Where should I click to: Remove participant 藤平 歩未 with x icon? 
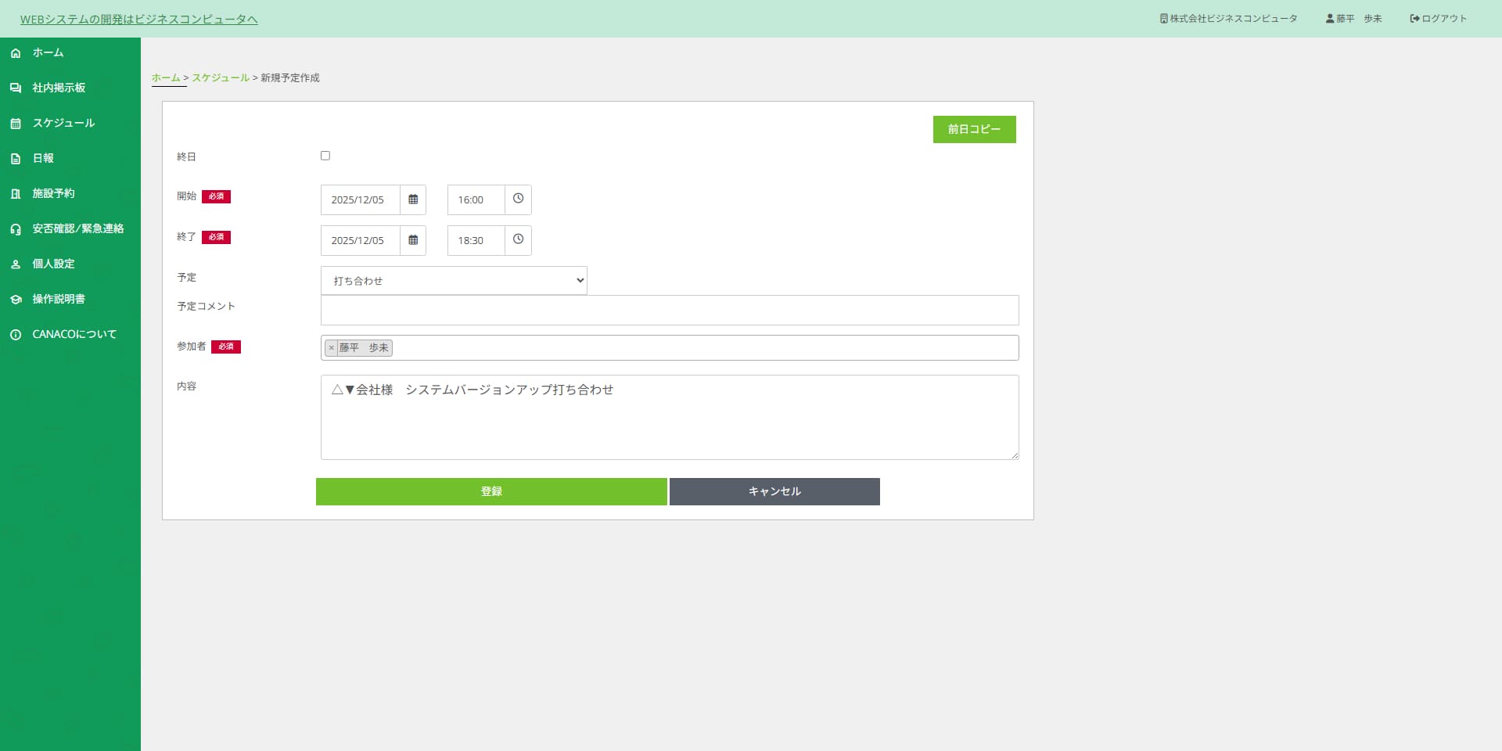[x=332, y=348]
